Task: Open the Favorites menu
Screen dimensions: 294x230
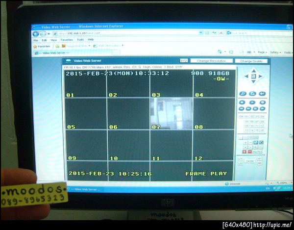Action: tap(67, 40)
